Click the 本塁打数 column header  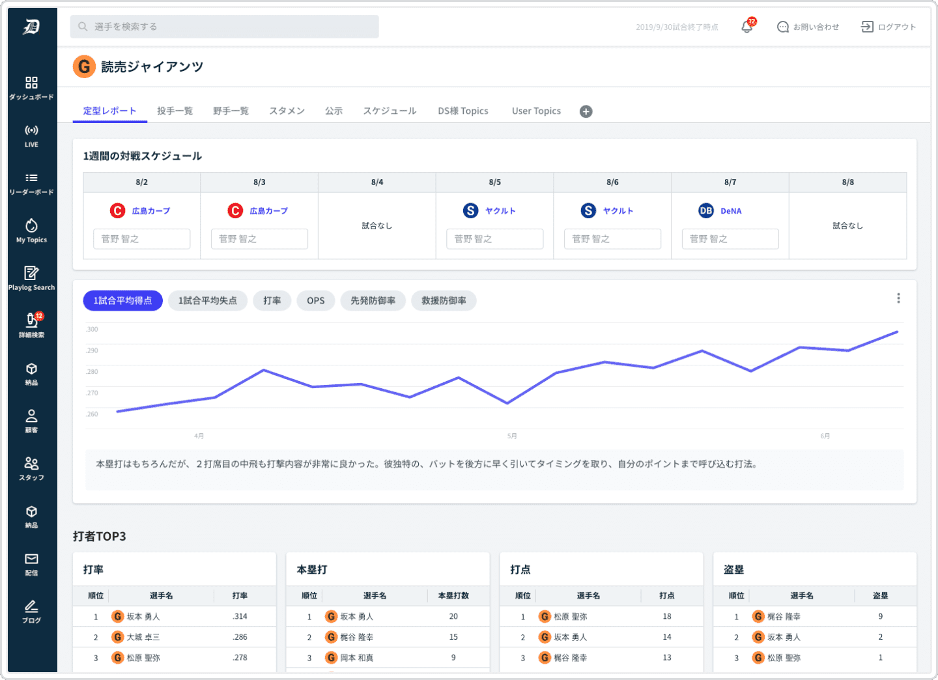(x=453, y=596)
